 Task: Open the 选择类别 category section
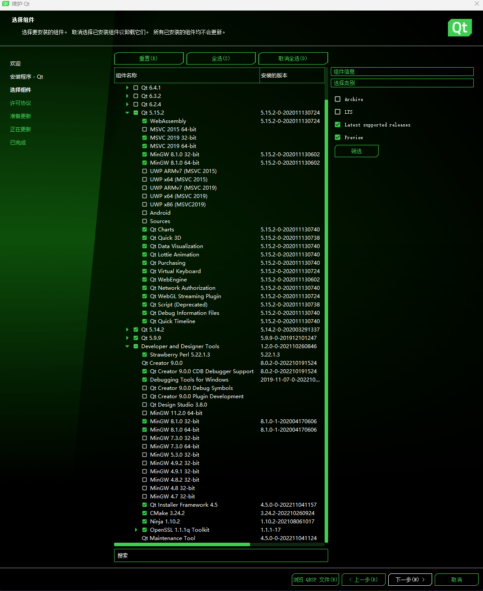coord(402,83)
